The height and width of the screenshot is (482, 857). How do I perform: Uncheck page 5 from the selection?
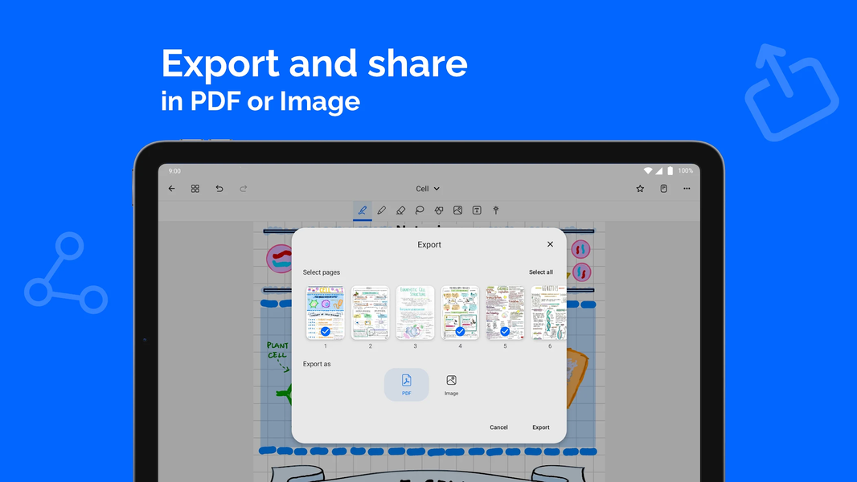[506, 330]
